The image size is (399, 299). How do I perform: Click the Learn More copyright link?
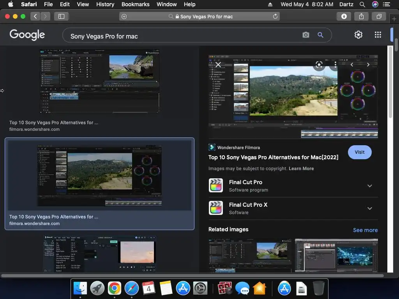point(301,169)
